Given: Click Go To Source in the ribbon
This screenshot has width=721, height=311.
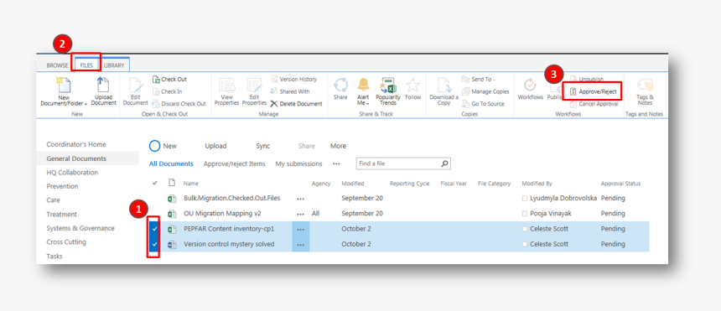Looking at the screenshot, I should 483,104.
